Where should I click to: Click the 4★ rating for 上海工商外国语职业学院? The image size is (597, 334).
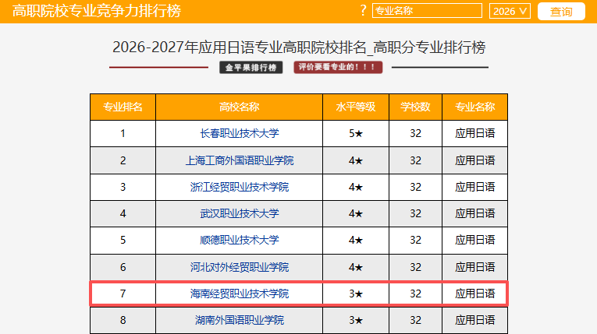[356, 160]
